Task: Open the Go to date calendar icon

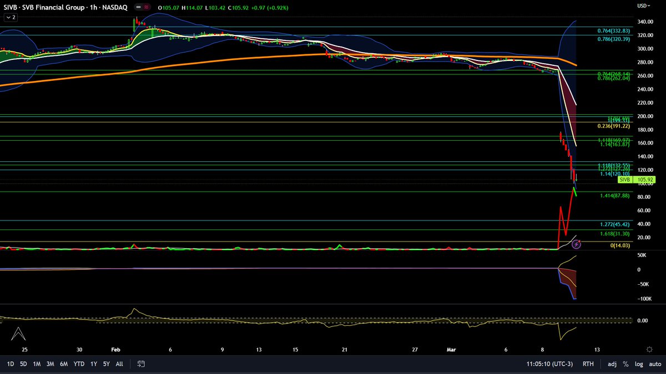Action: [x=141, y=364]
